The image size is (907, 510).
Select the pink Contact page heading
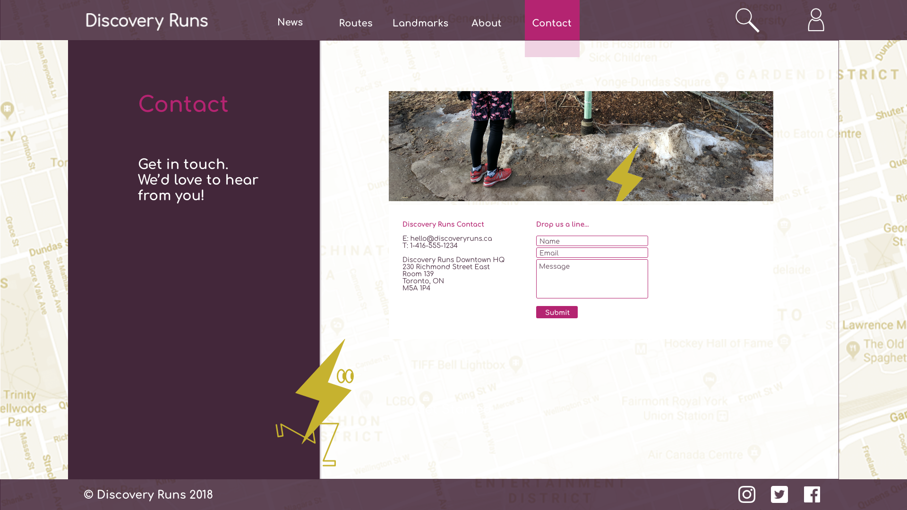pyautogui.click(x=183, y=104)
